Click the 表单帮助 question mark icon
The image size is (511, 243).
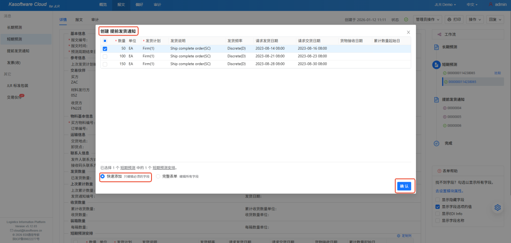pos(439,171)
